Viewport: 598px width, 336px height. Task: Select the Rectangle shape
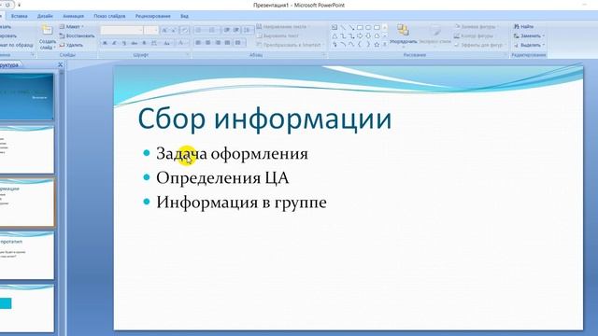pos(360,27)
